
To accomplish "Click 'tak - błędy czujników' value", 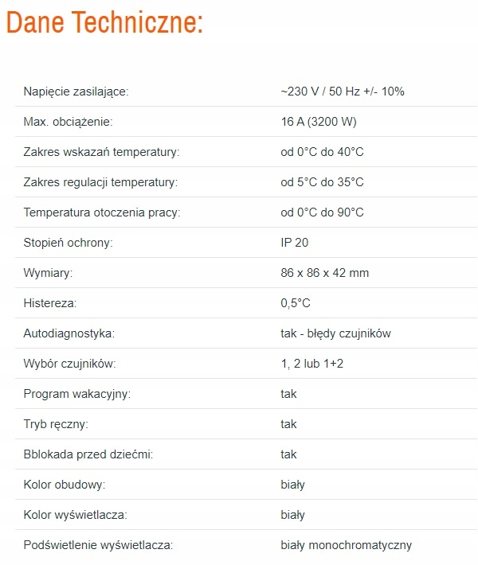I will tap(335, 333).
